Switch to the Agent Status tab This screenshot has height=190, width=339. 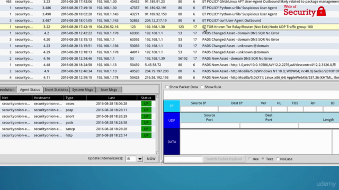tap(30, 89)
